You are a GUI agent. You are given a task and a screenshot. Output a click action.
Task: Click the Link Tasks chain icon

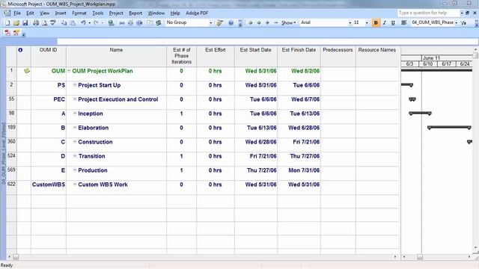[x=121, y=23]
